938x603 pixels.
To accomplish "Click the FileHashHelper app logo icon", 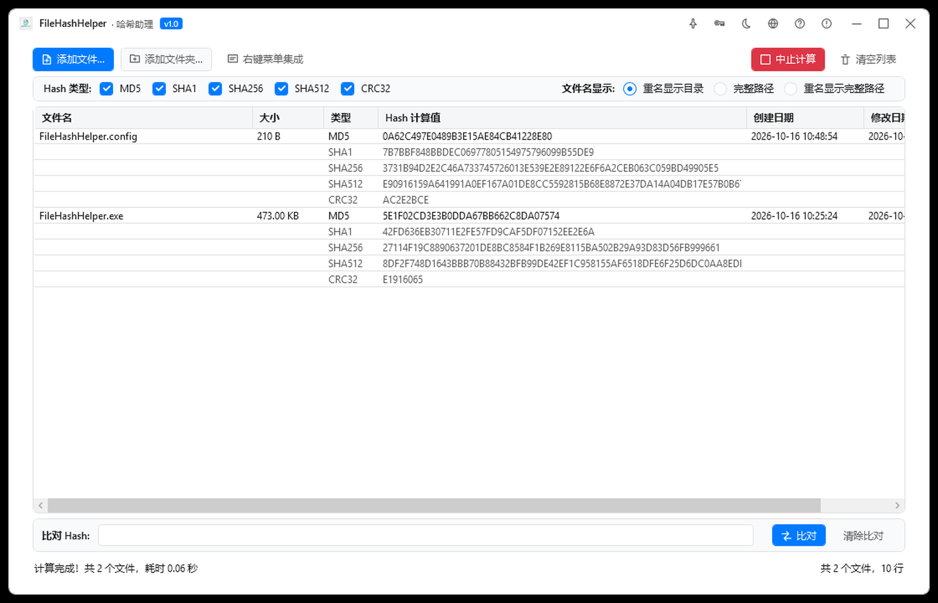I will [x=26, y=23].
